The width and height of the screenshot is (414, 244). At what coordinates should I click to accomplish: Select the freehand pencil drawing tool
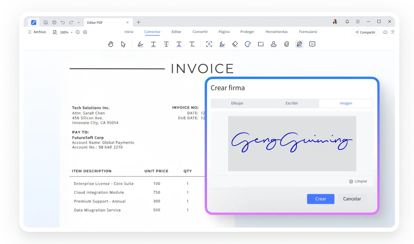pyautogui.click(x=222, y=44)
